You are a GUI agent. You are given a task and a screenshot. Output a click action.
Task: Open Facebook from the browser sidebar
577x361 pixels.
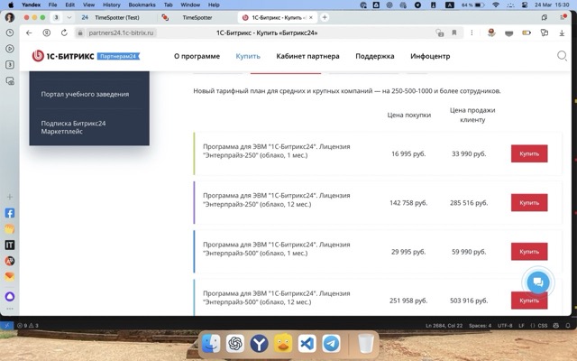click(10, 214)
